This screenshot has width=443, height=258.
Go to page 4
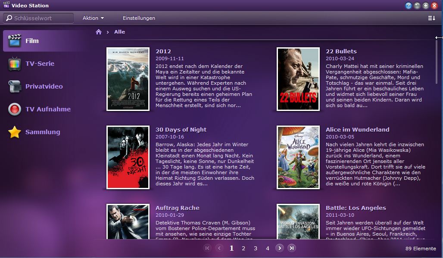(268, 249)
